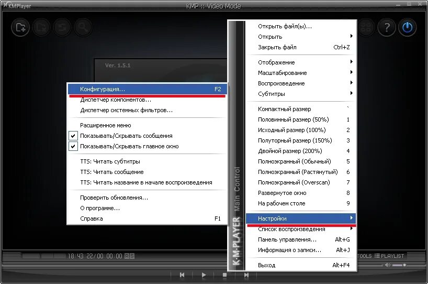
Task: Open the PLAYLIST panel
Action: [389, 256]
